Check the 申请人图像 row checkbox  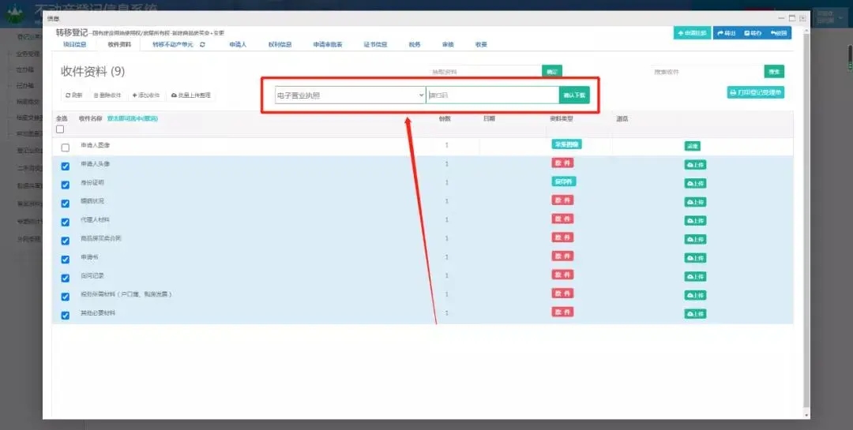coord(66,148)
